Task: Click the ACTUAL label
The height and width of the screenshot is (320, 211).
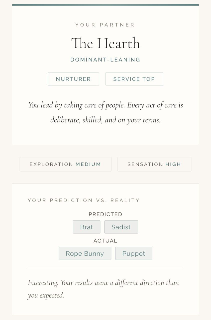Action: [x=105, y=241]
